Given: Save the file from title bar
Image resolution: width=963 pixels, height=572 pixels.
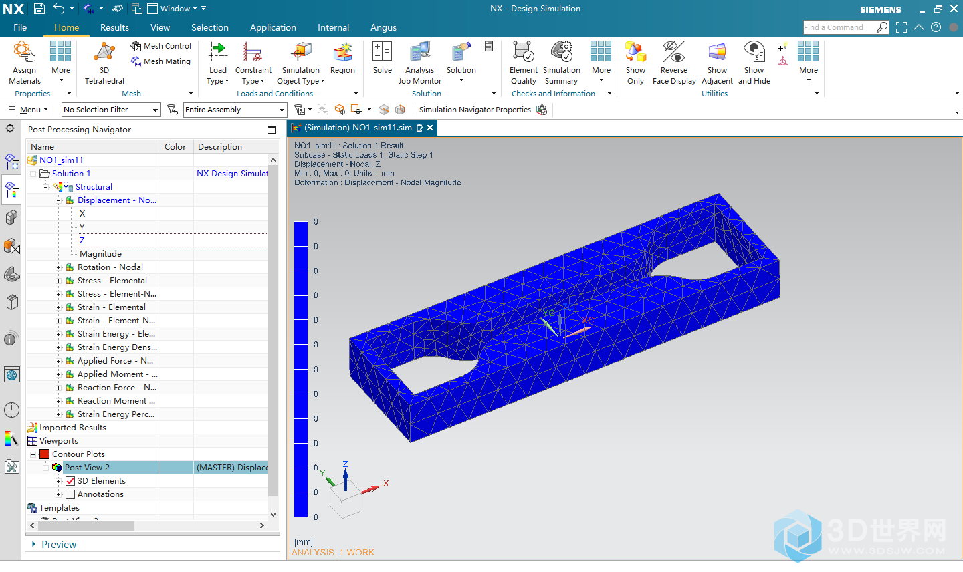Looking at the screenshot, I should [x=39, y=9].
